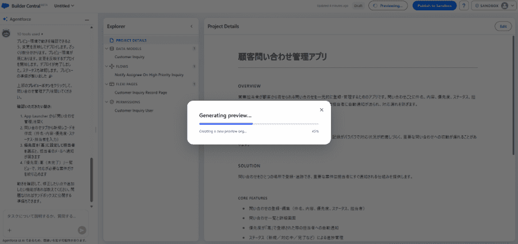Click the Agentforce panel title
The width and height of the screenshot is (518, 244).
(21, 20)
